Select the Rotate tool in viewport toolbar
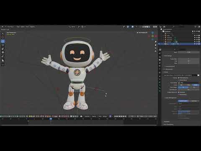The width and height of the screenshot is (201, 151). [3, 45]
